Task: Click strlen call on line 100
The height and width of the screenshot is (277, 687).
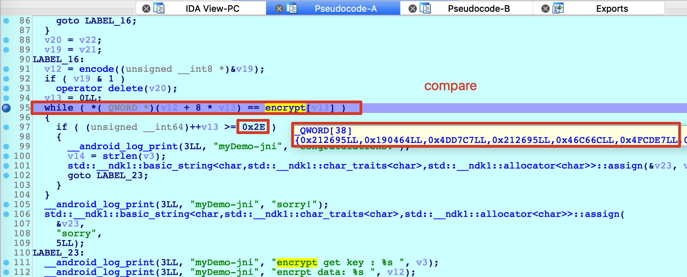Action: [120, 156]
